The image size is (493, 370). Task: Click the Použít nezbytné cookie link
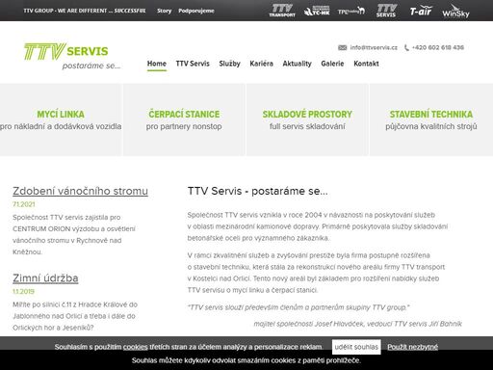point(412,347)
